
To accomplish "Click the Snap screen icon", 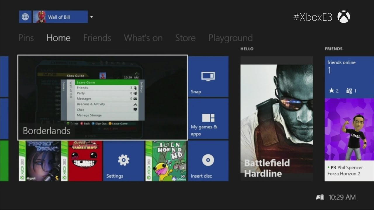I will [208, 76].
